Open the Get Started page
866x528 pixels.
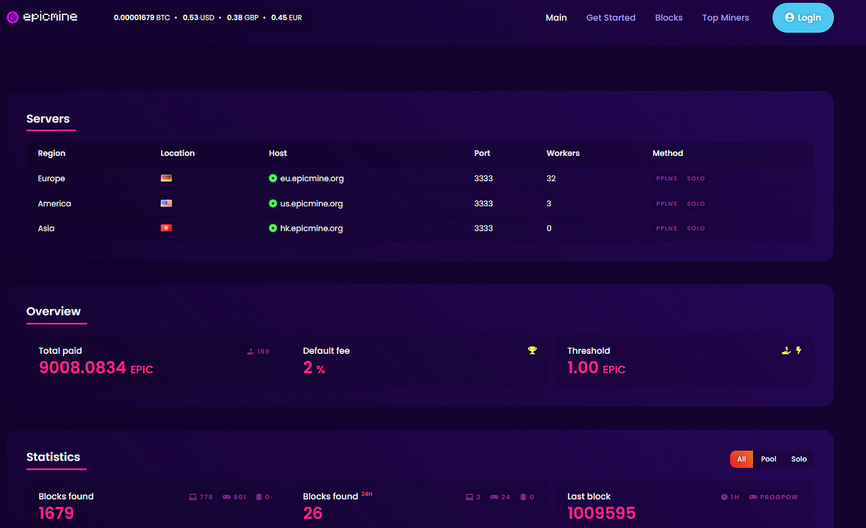(x=611, y=18)
